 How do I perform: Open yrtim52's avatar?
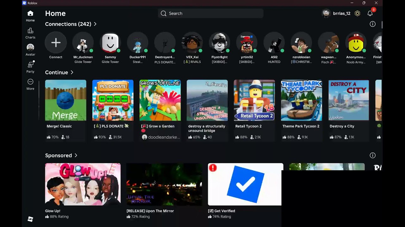coord(247,43)
